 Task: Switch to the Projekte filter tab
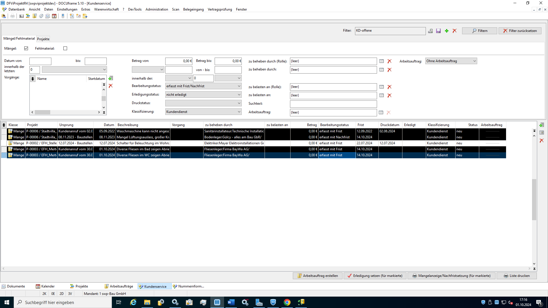point(43,39)
